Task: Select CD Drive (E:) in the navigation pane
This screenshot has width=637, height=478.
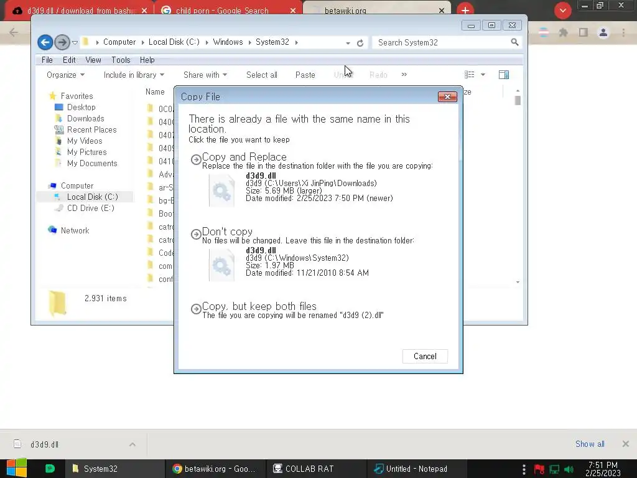Action: point(91,208)
